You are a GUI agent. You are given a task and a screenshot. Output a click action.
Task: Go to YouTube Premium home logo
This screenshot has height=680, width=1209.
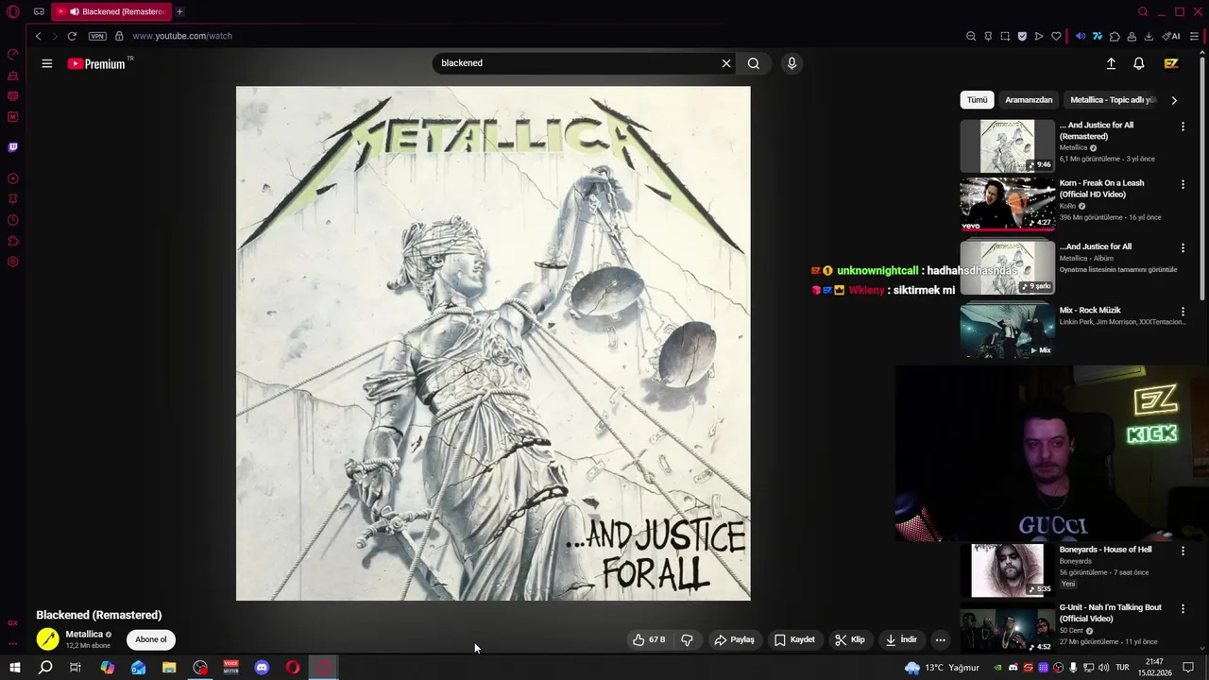[x=96, y=63]
